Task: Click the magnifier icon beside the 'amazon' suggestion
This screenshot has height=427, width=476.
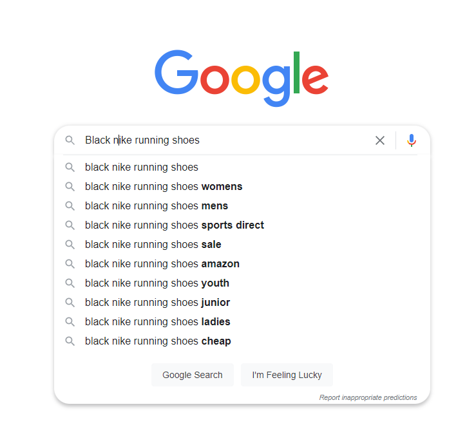Action: tap(70, 264)
